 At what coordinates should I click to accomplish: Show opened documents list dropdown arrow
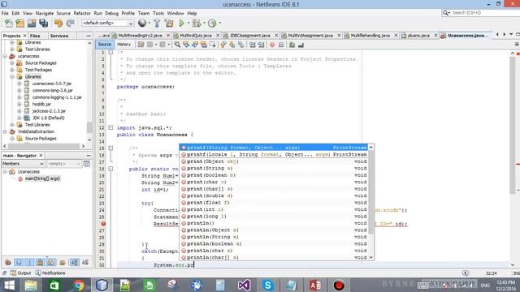click(x=511, y=35)
